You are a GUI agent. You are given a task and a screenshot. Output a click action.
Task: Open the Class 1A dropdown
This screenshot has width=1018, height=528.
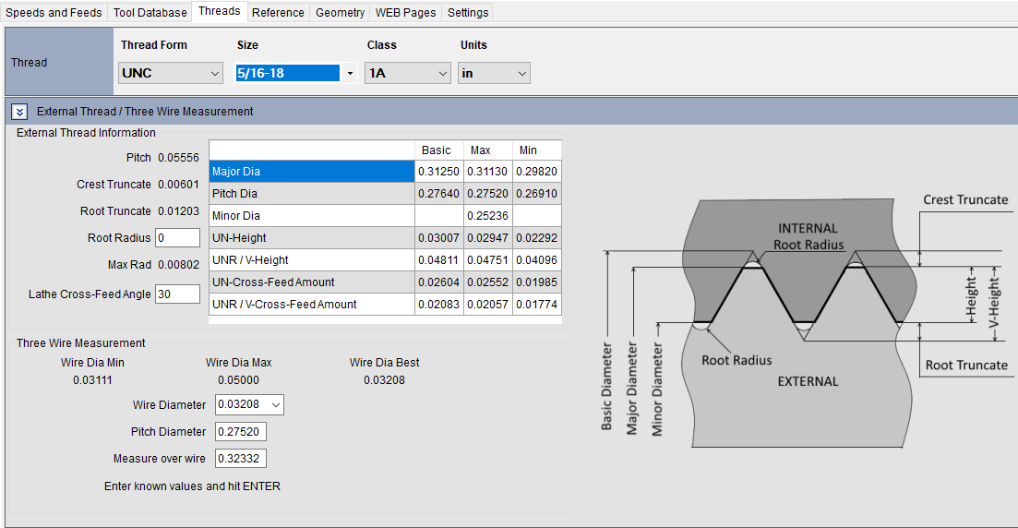[x=407, y=73]
